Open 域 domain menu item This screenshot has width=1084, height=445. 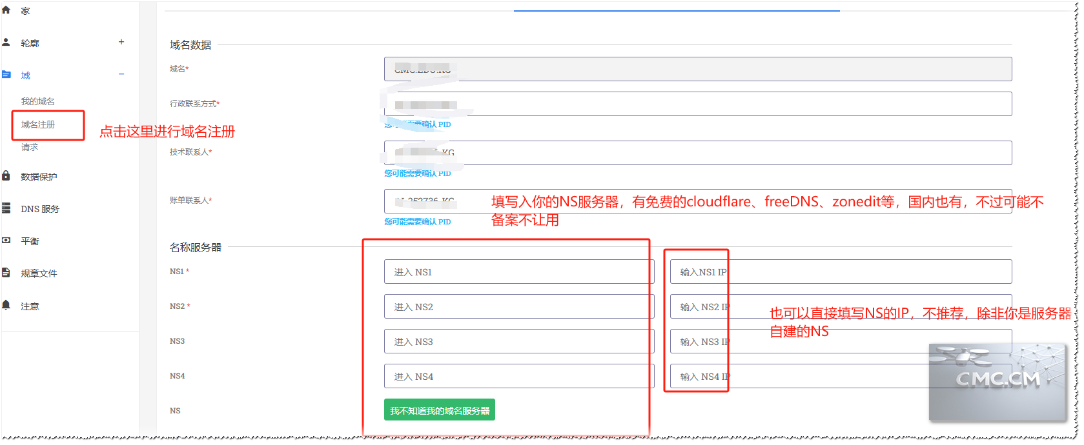click(x=25, y=75)
